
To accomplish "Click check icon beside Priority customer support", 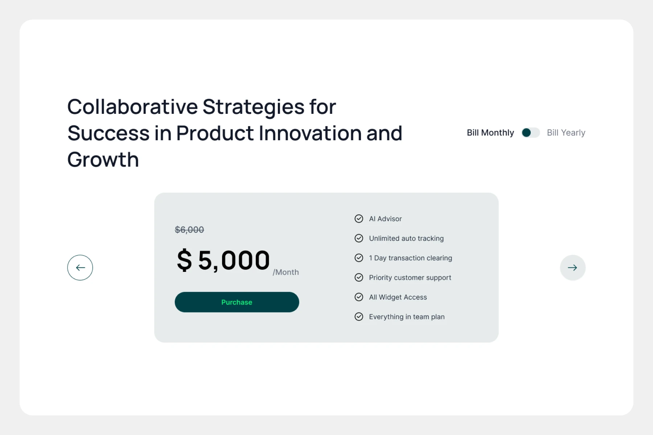I will [359, 277].
